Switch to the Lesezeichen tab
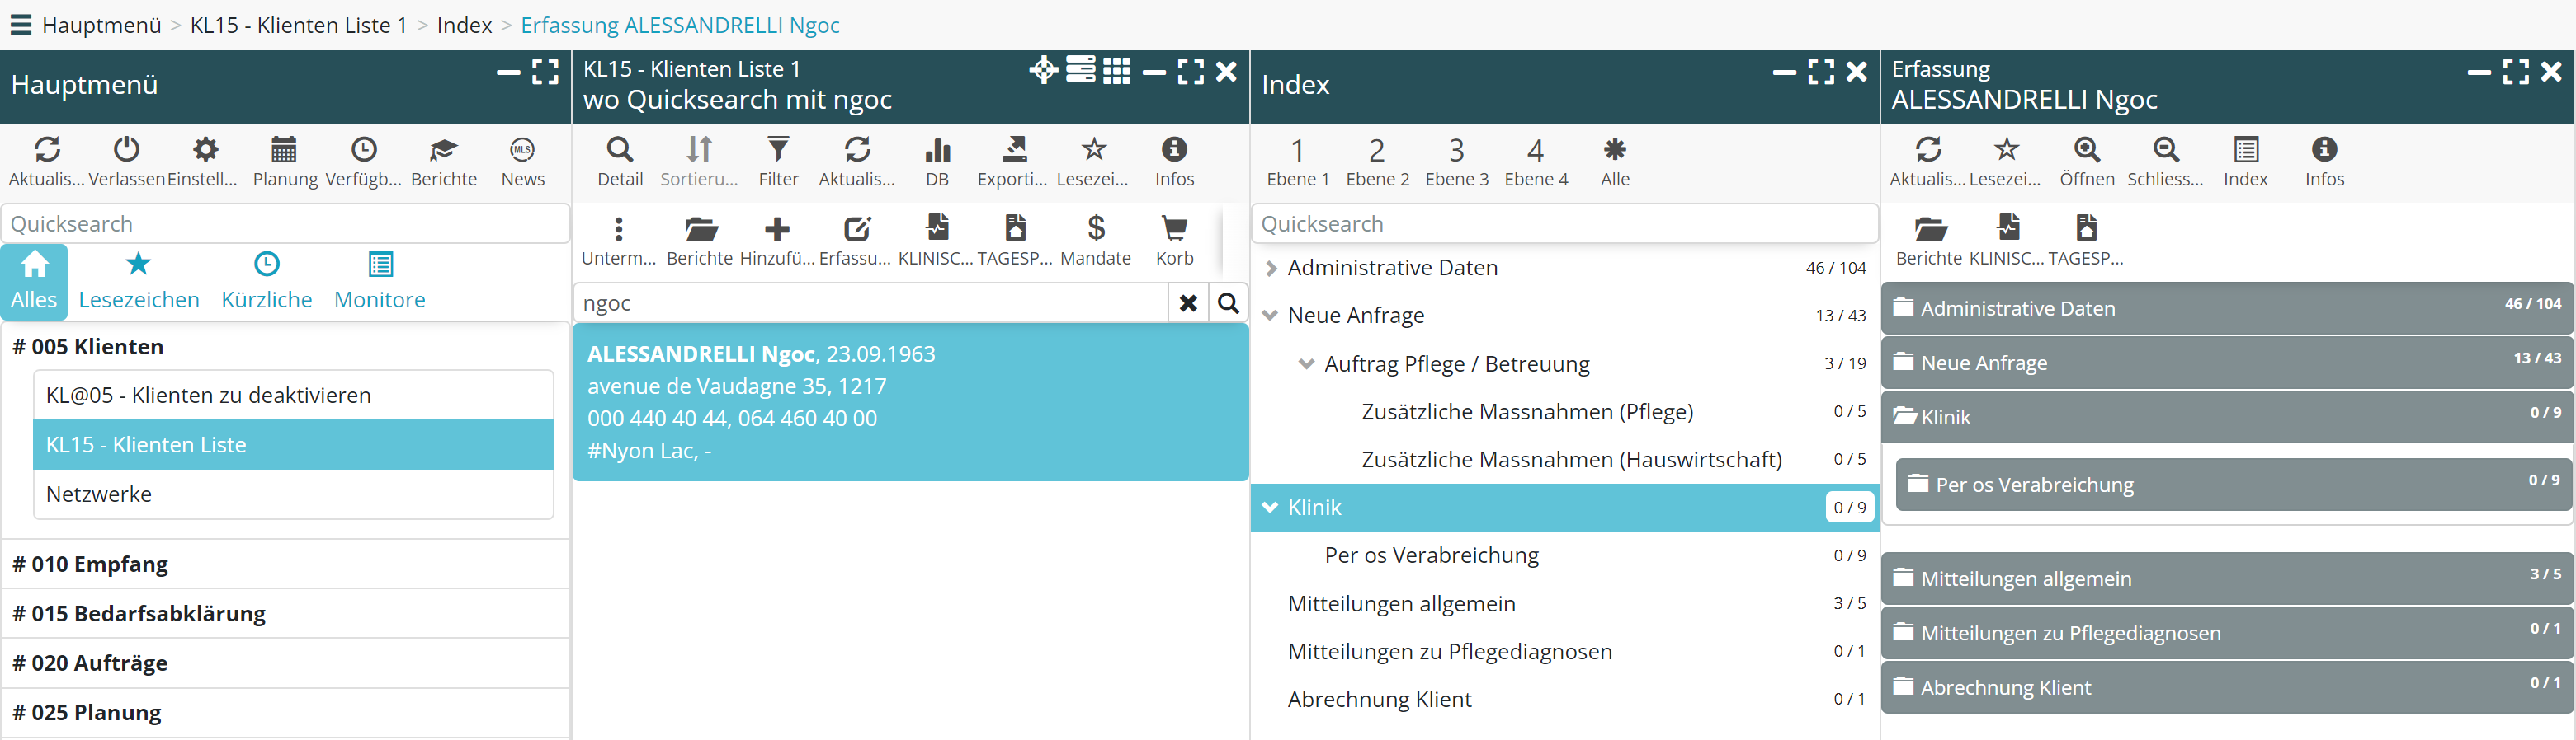The width and height of the screenshot is (2576, 740). tap(138, 281)
